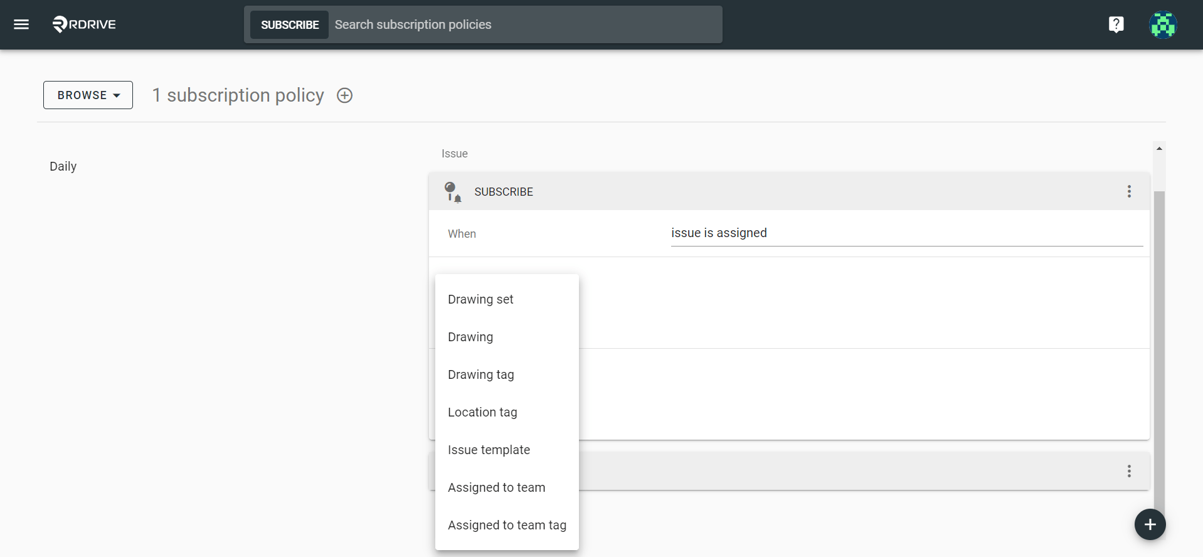Viewport: 1203px width, 557px height.
Task: Focus the Search subscription policies field
Action: [524, 24]
